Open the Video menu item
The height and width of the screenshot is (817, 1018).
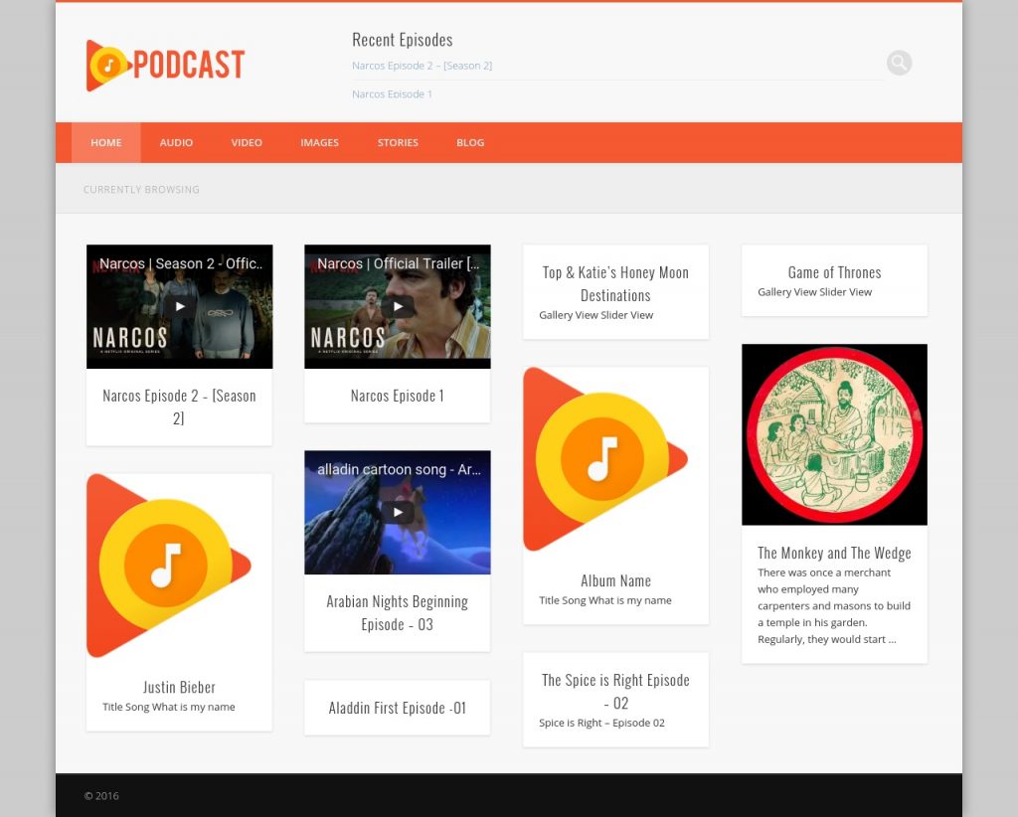pos(247,143)
